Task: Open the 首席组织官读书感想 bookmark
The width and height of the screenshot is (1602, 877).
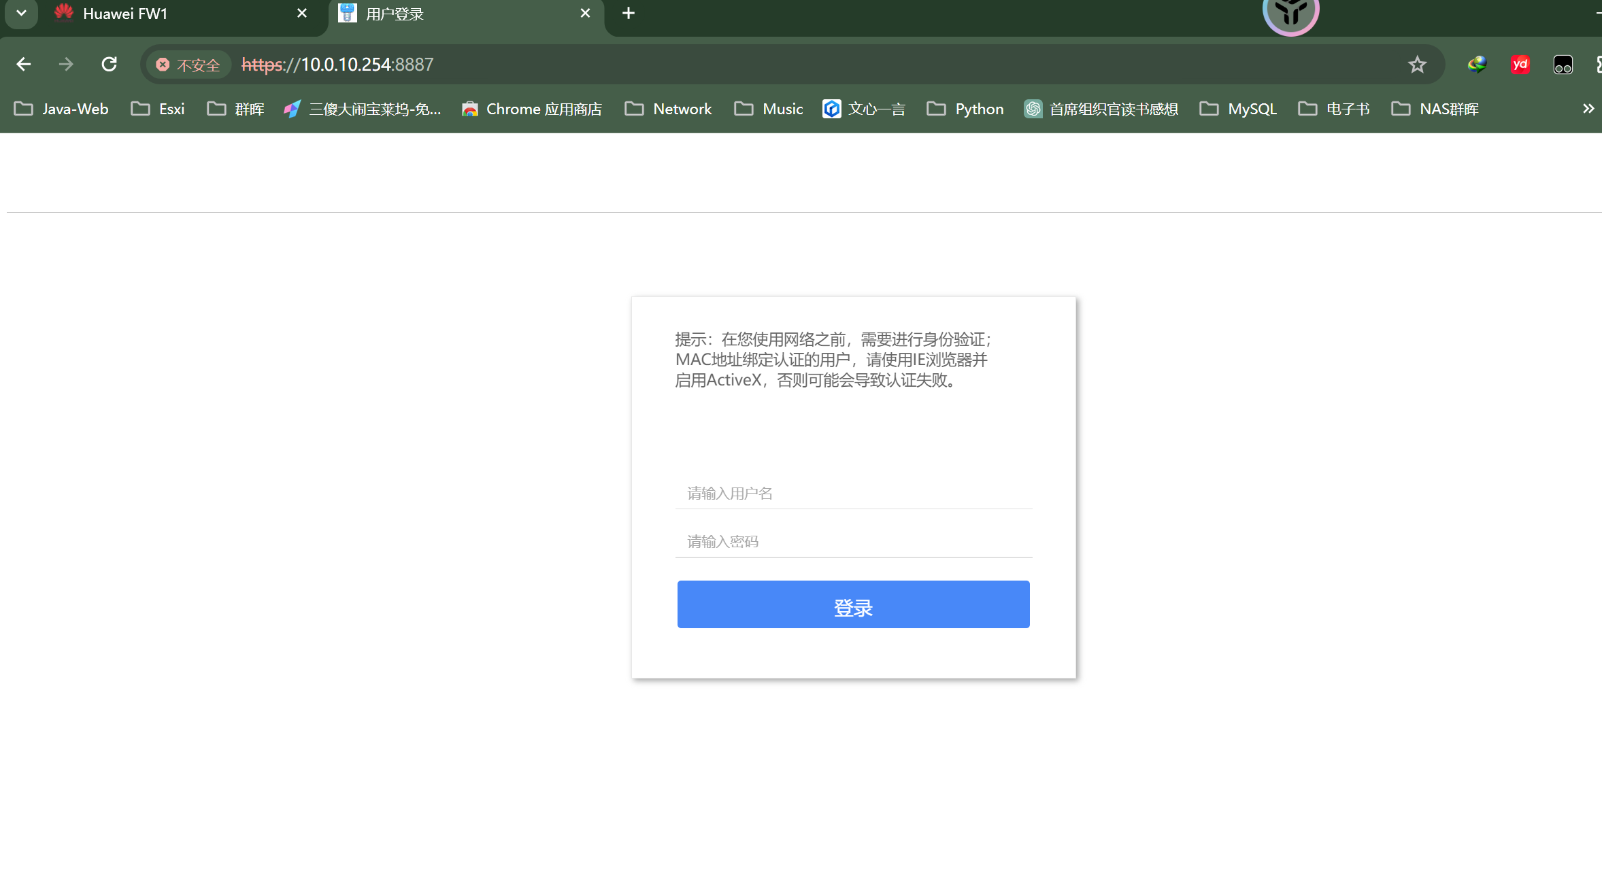Action: pos(1101,109)
